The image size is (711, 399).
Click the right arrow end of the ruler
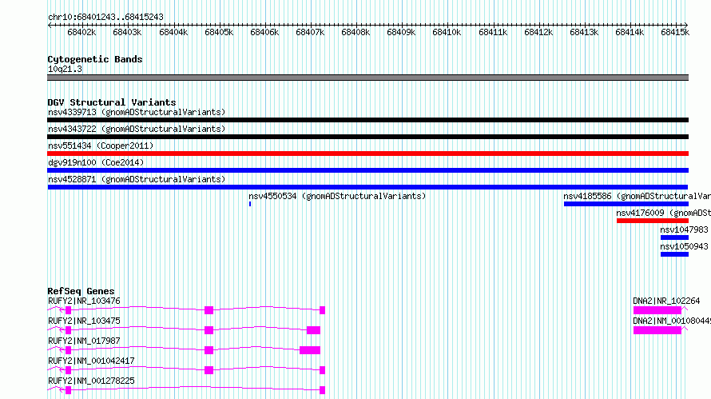(x=686, y=25)
